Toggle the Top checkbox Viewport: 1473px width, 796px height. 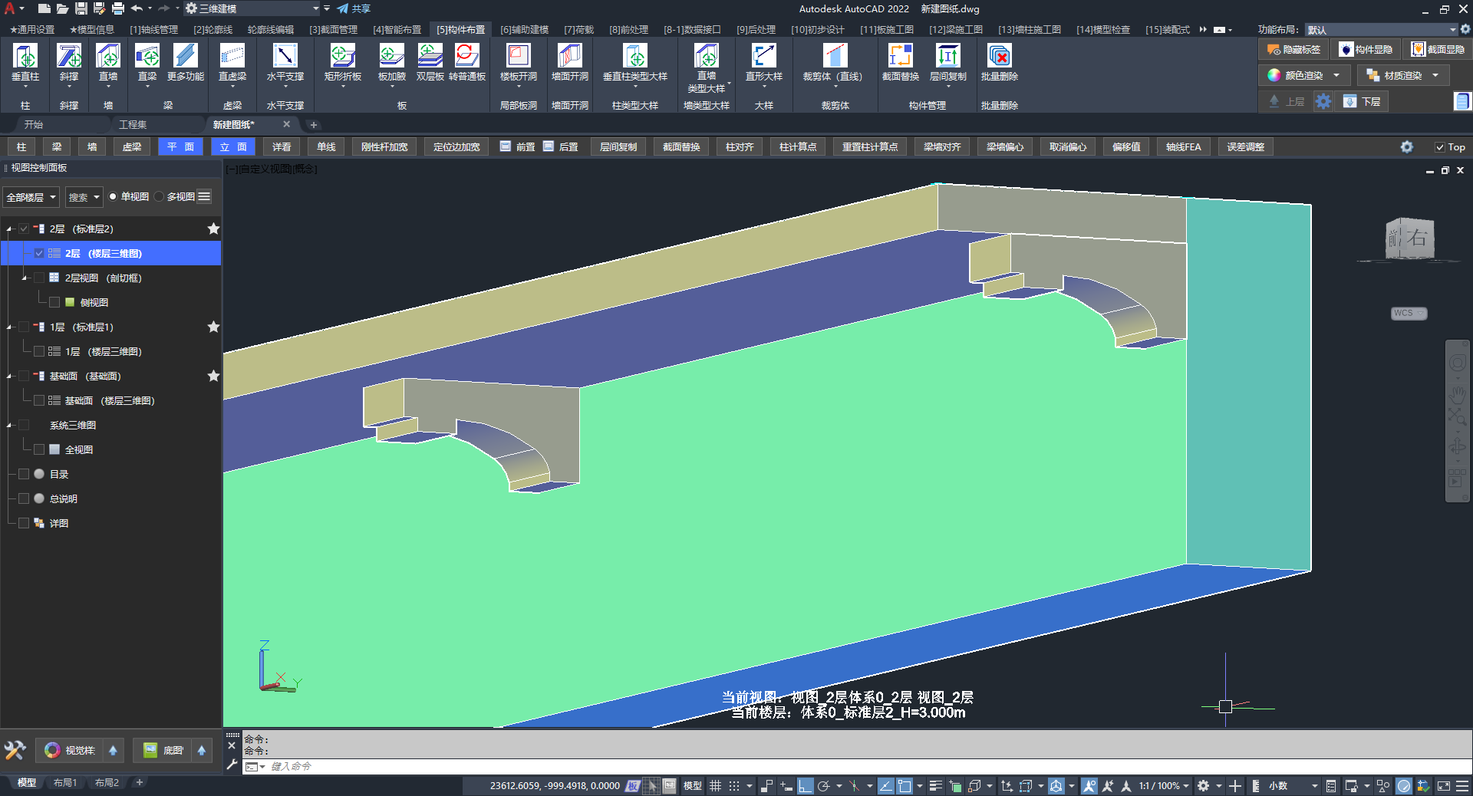pos(1440,147)
